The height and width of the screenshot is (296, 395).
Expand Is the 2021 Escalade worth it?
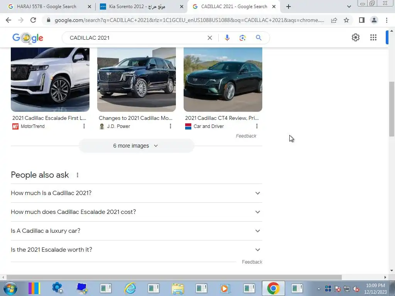point(137,250)
